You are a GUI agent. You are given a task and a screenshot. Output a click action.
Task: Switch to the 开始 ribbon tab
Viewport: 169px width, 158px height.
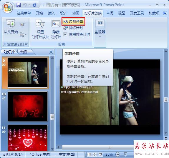click(x=39, y=13)
